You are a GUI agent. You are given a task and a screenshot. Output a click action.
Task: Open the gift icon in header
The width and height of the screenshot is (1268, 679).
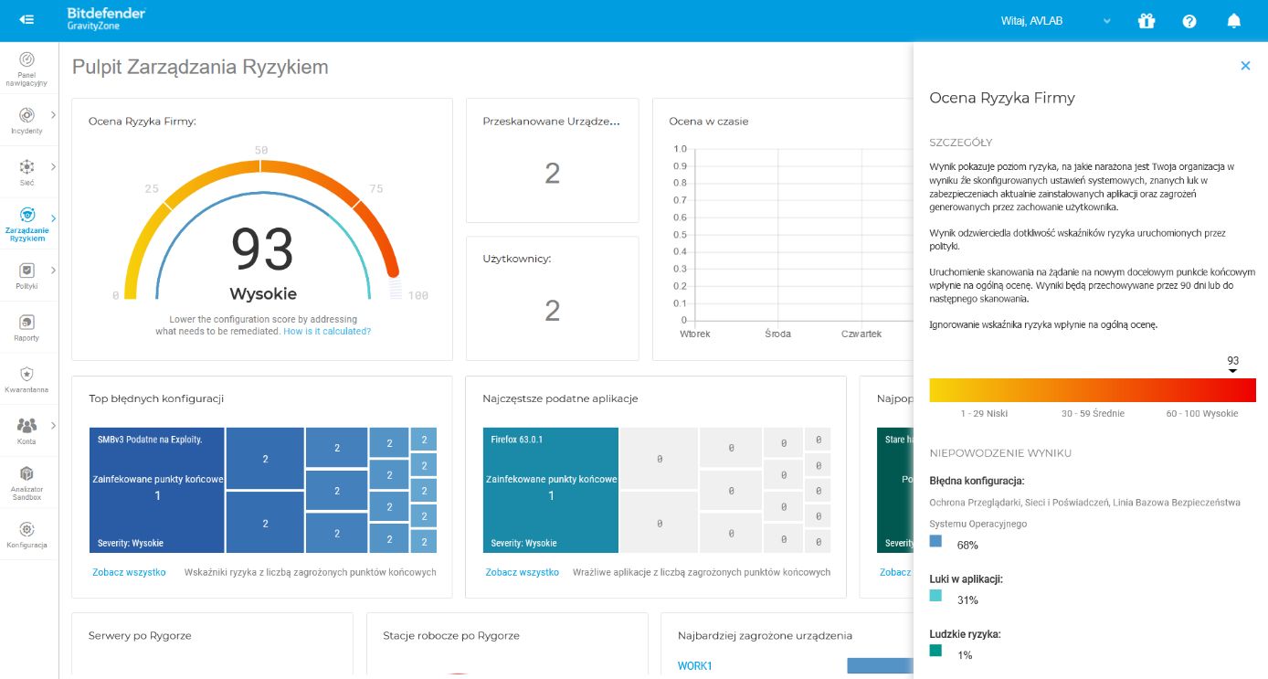point(1146,20)
